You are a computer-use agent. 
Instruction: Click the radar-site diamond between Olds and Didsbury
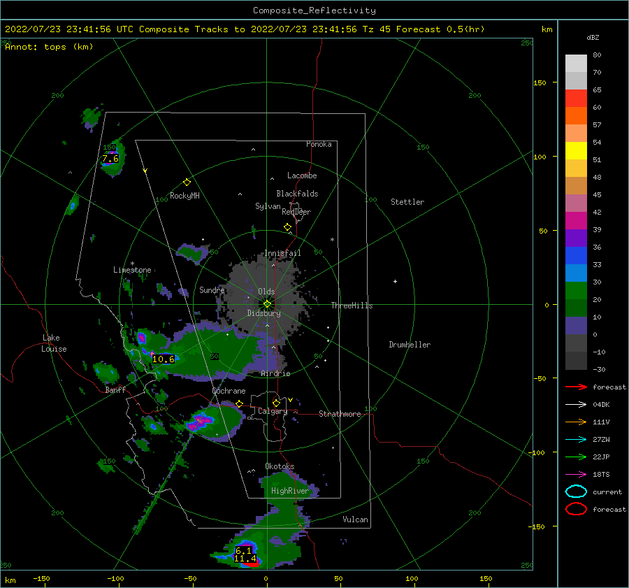point(267,304)
